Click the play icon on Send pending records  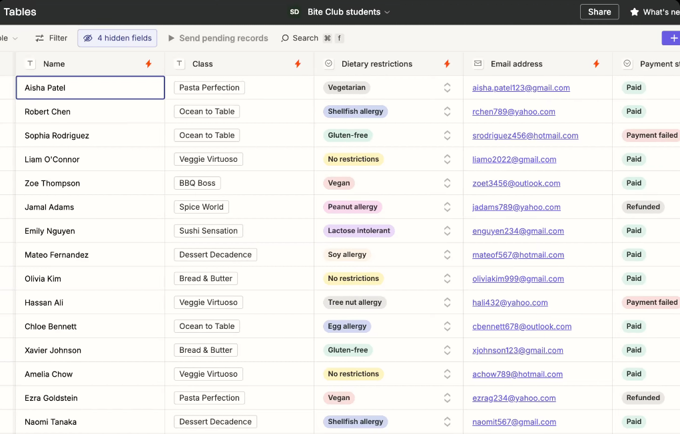[171, 38]
